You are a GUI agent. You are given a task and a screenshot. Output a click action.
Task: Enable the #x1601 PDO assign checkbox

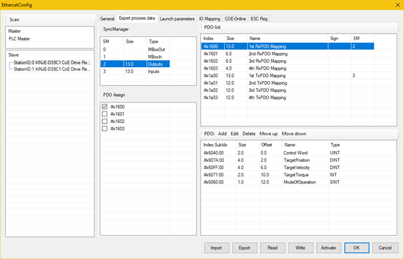105,113
